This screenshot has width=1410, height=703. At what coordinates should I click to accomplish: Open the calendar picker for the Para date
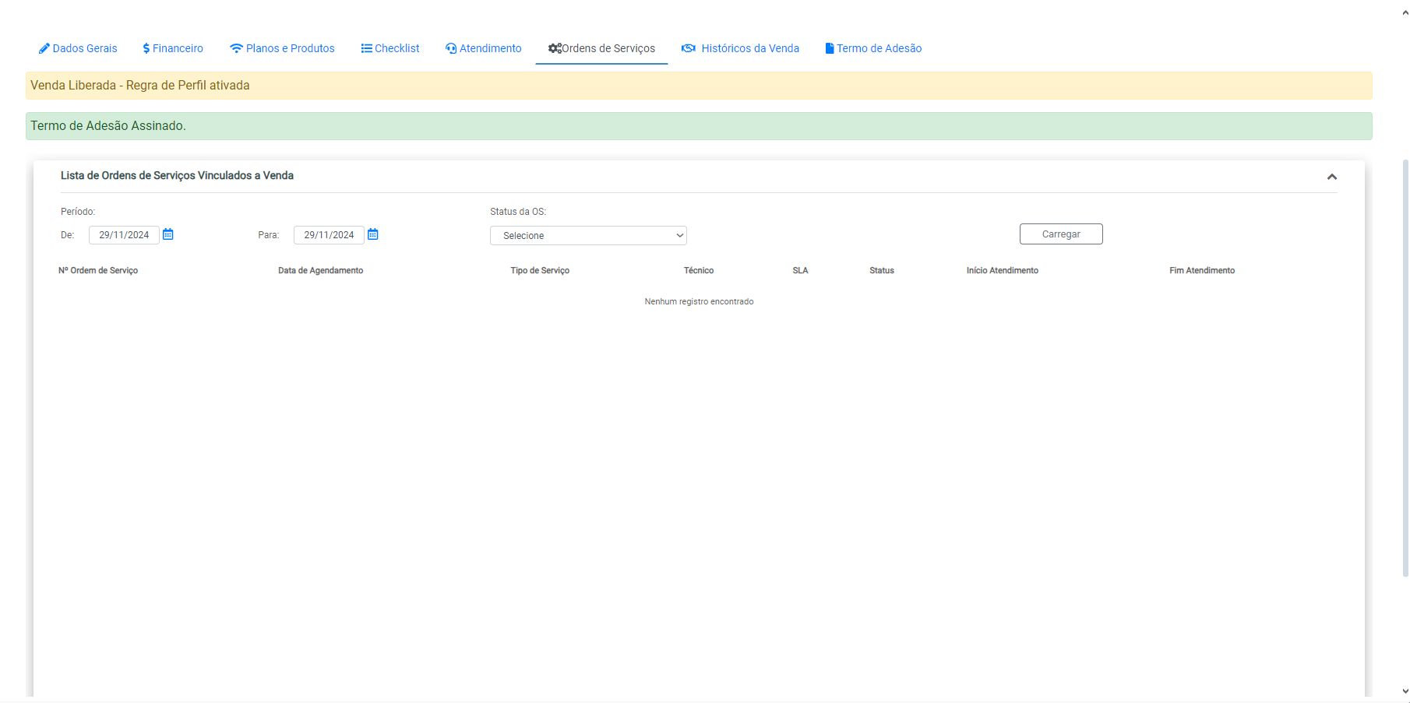point(373,234)
